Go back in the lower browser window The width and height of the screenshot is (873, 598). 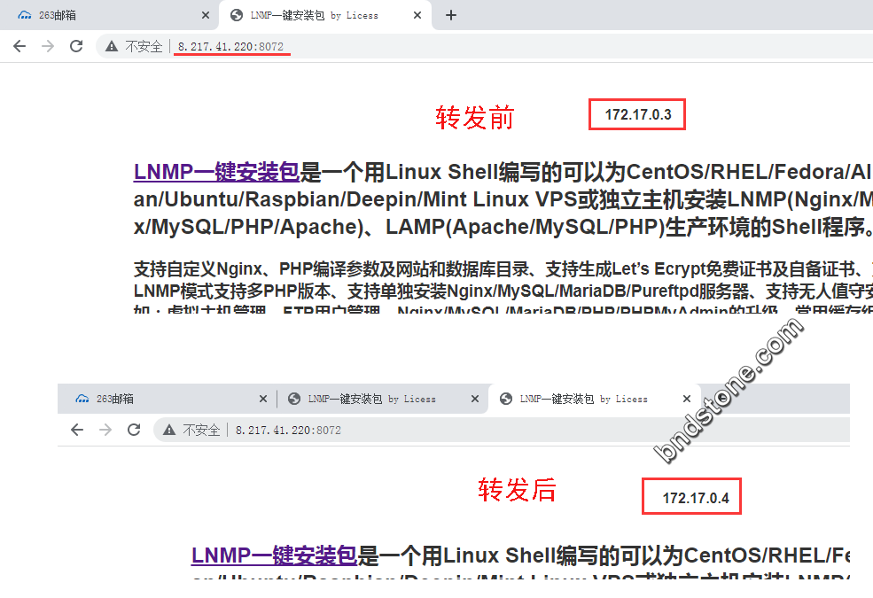pyautogui.click(x=77, y=430)
